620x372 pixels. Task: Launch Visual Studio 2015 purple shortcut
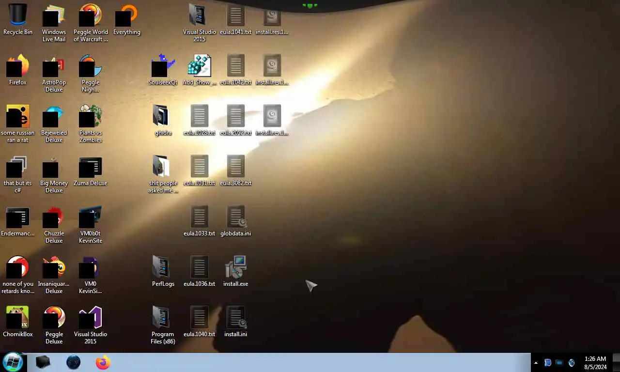(x=91, y=325)
